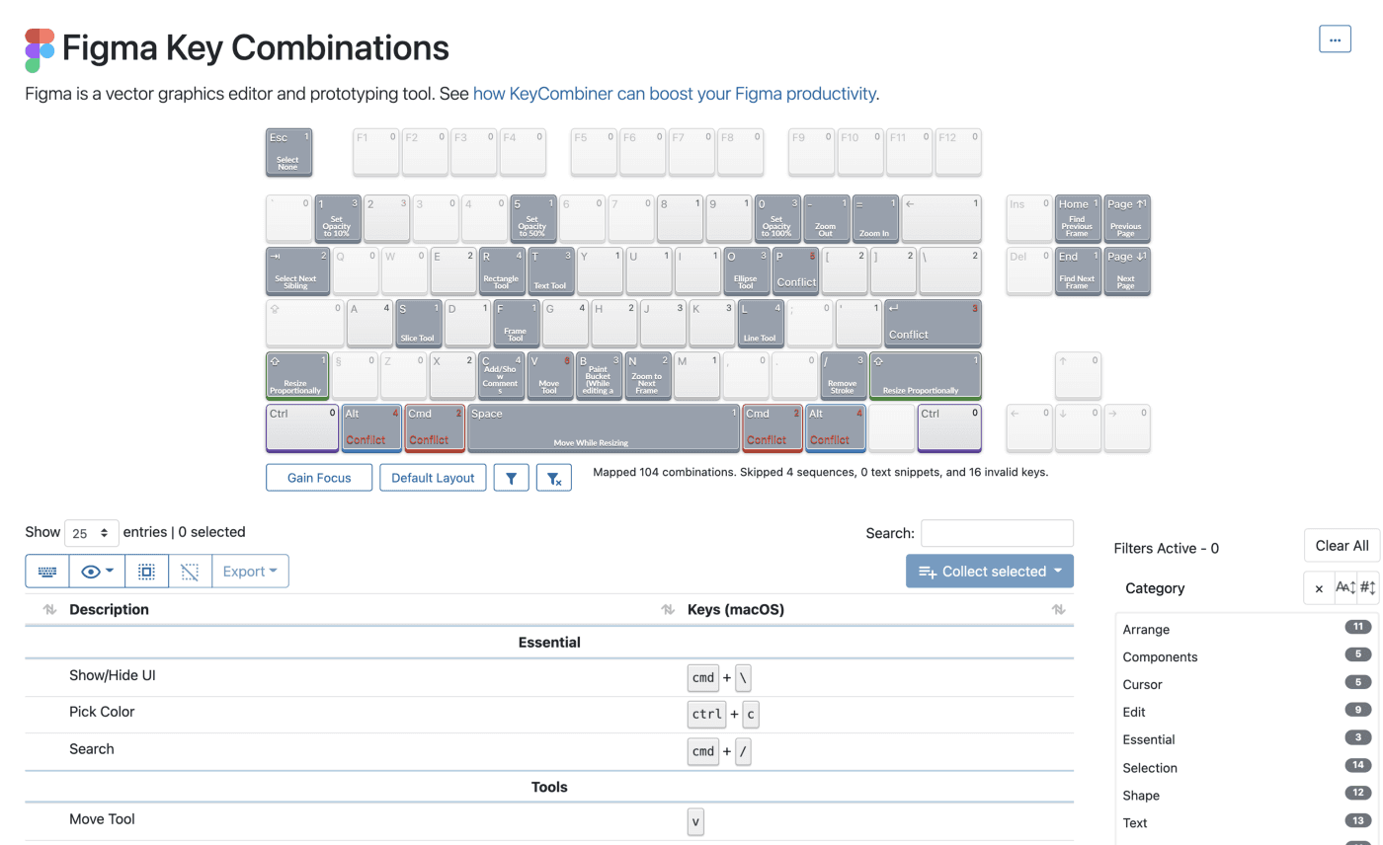The height and width of the screenshot is (845, 1383).
Task: Click the right Shift key Resize Proportionally
Action: tap(926, 375)
